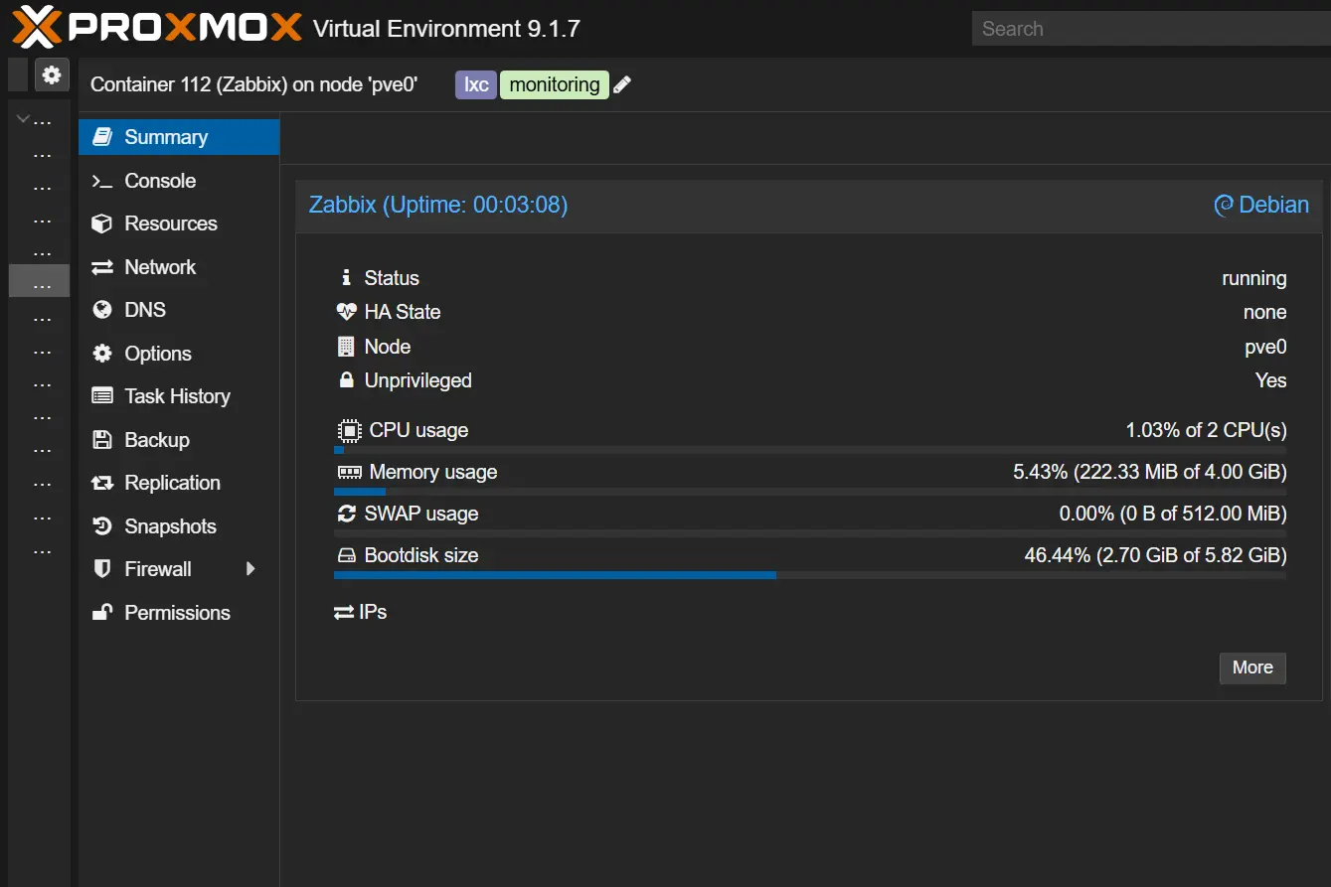Open the Permissions section
The width and height of the screenshot is (1331, 887).
[176, 613]
